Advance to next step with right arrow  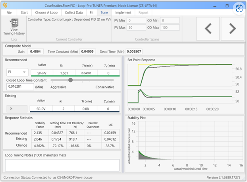pyautogui.click(x=233, y=29)
